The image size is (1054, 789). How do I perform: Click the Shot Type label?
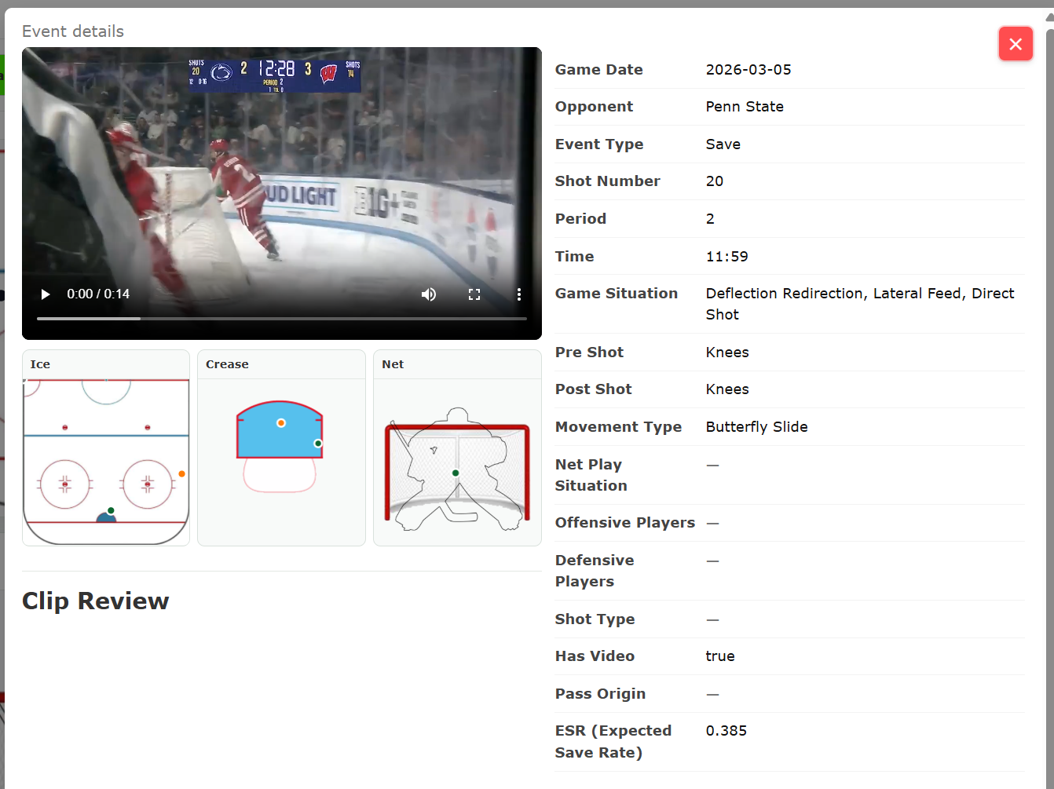[x=595, y=619]
